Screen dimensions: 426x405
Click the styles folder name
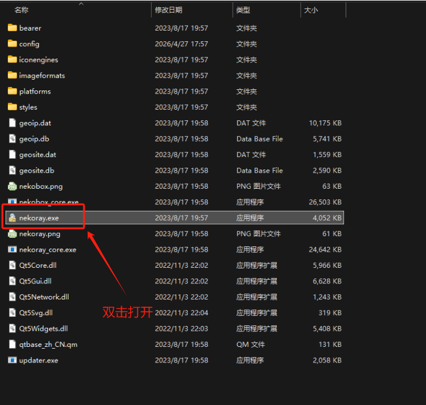(28, 107)
